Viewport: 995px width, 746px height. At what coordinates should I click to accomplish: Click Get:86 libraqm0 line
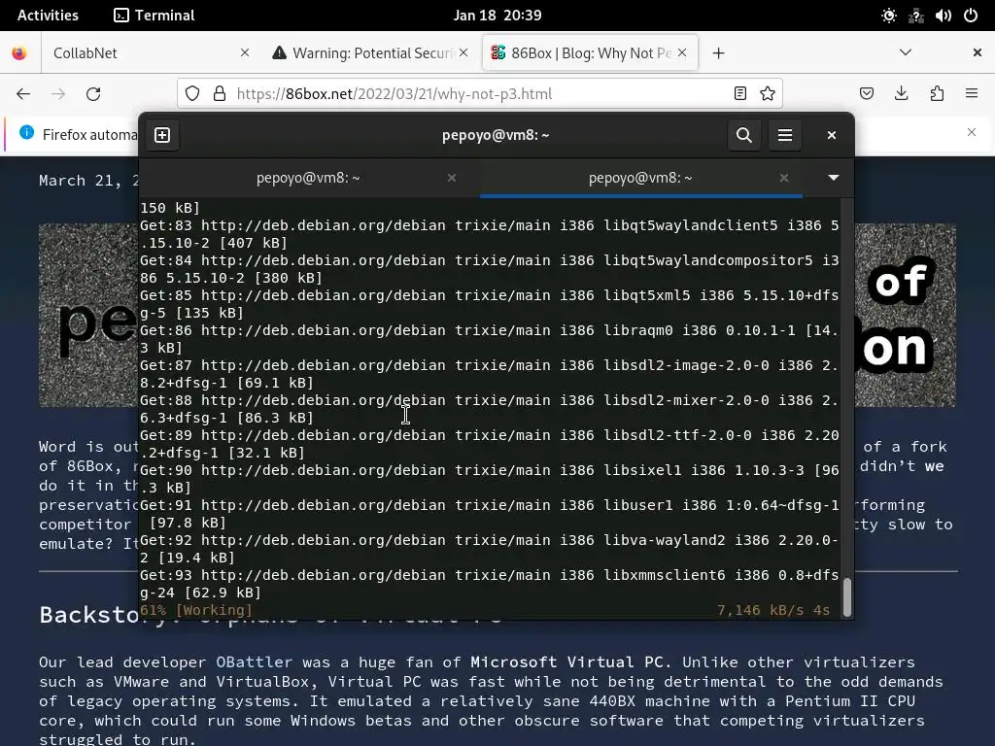[490, 339]
